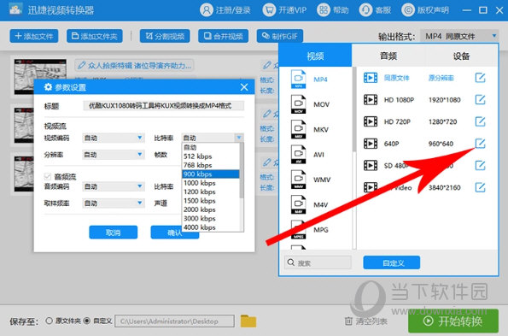This screenshot has height=336, width=508.
Task: Open the 客服 customer service icon
Action: coord(365,10)
